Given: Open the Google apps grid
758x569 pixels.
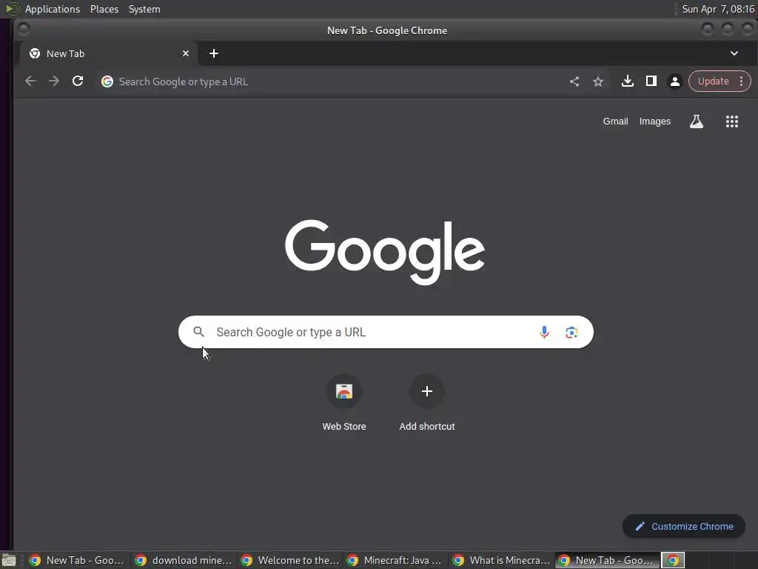Looking at the screenshot, I should 732,122.
